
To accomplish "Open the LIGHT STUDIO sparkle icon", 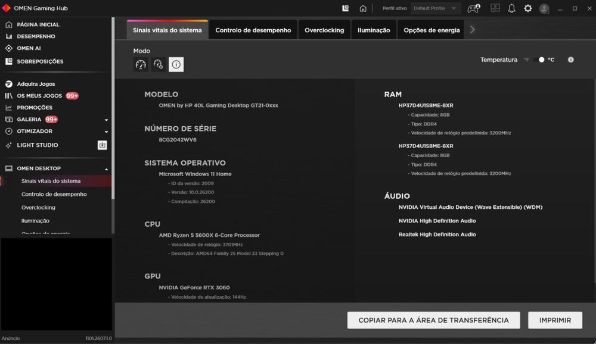I will point(9,145).
